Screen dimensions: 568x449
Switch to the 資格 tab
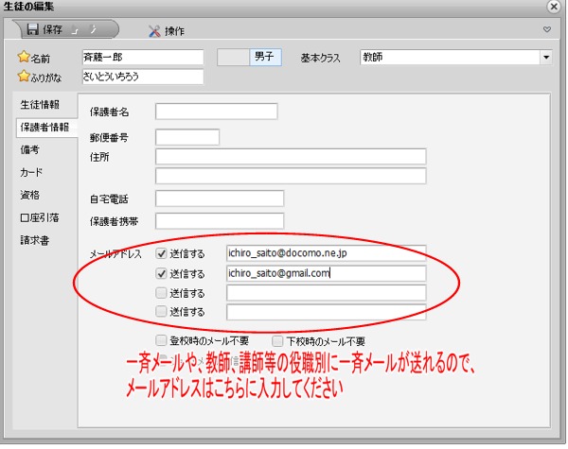coord(29,195)
